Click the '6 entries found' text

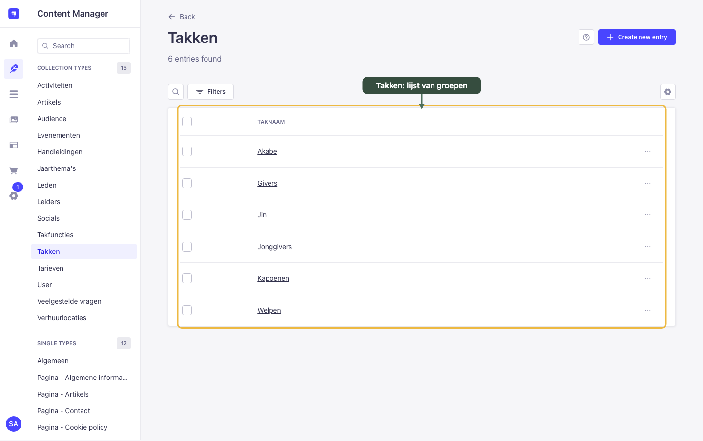[x=195, y=59]
